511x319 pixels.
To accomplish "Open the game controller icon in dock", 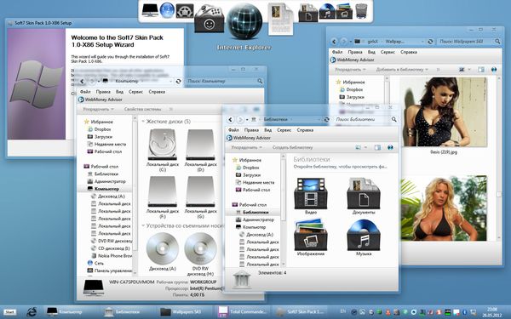I will point(209,20).
